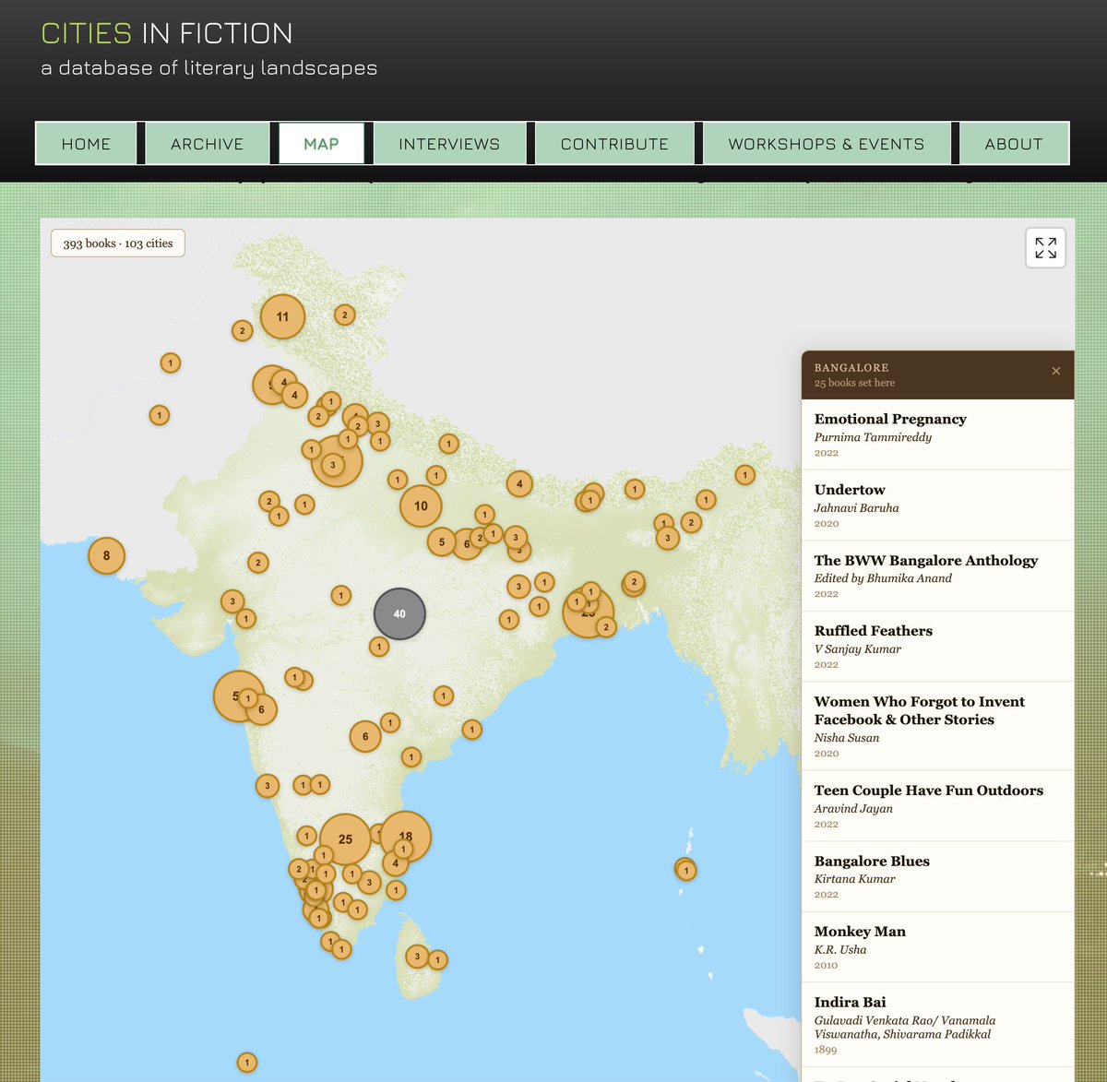The height and width of the screenshot is (1082, 1107).
Task: Click the far northeast marker labeled 1
Action: click(x=744, y=475)
